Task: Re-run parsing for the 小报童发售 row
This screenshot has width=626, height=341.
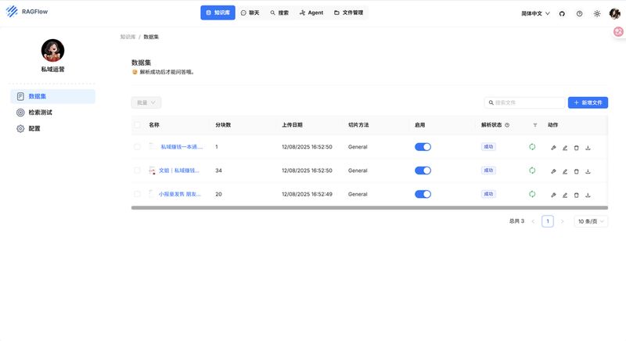Action: pos(532,194)
